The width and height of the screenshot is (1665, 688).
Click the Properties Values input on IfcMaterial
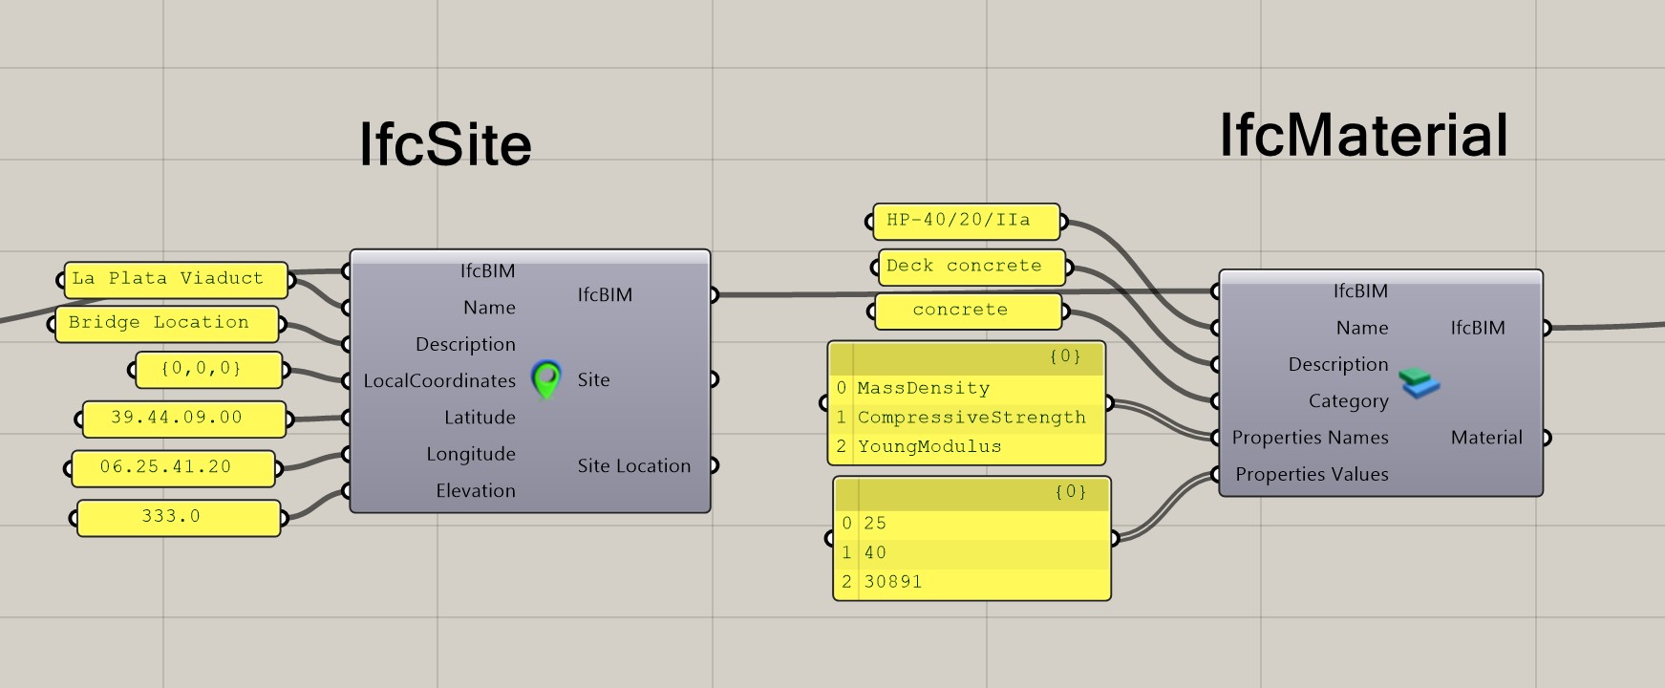point(1217,474)
